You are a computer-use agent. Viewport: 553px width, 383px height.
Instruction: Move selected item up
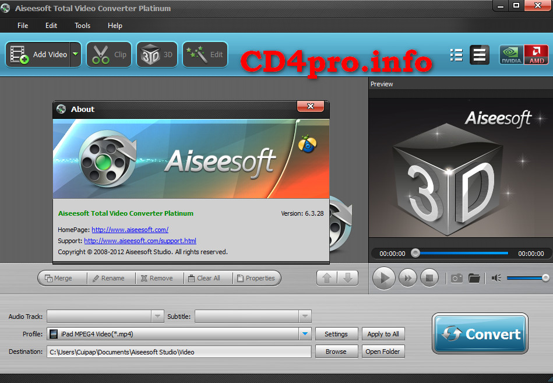(327, 278)
